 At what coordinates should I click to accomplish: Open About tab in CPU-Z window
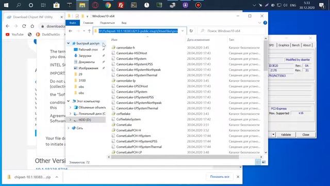tap(307, 45)
